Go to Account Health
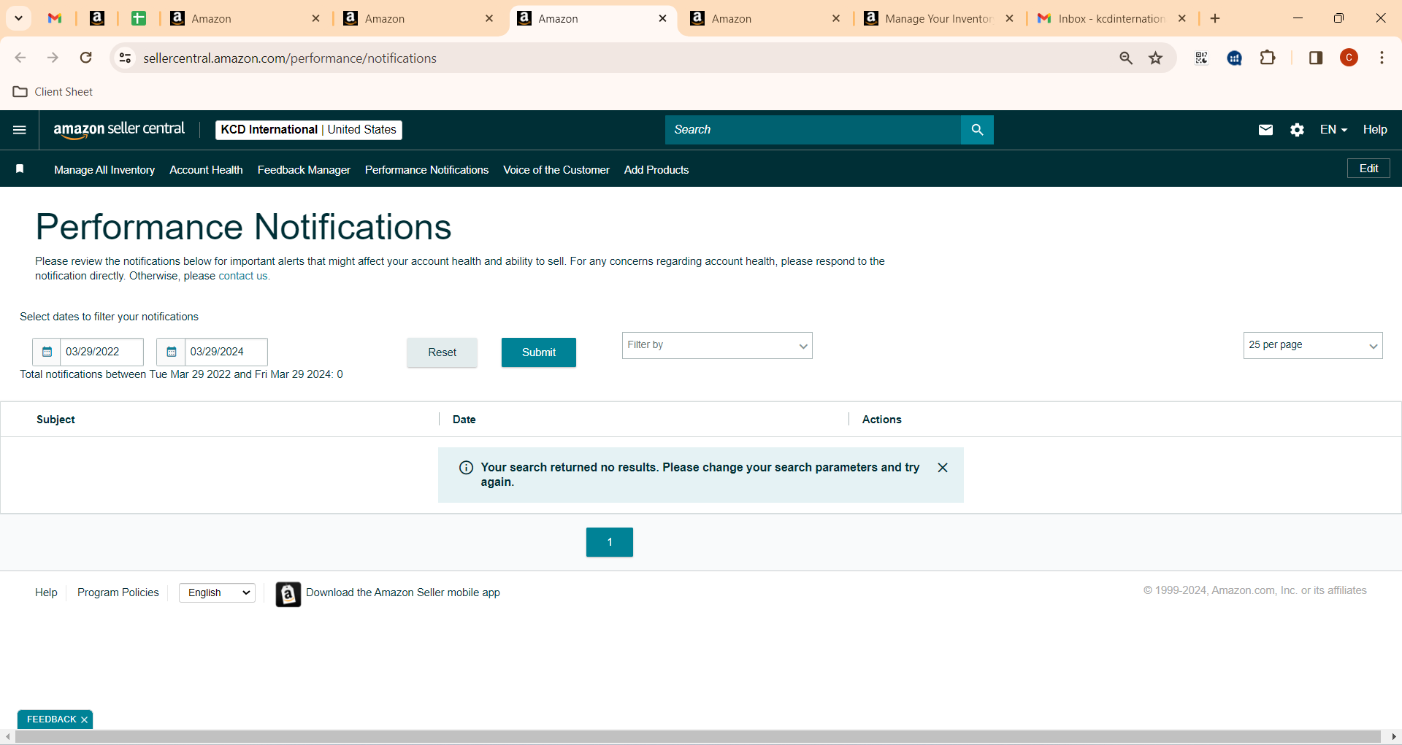The width and height of the screenshot is (1402, 745). pyautogui.click(x=206, y=170)
